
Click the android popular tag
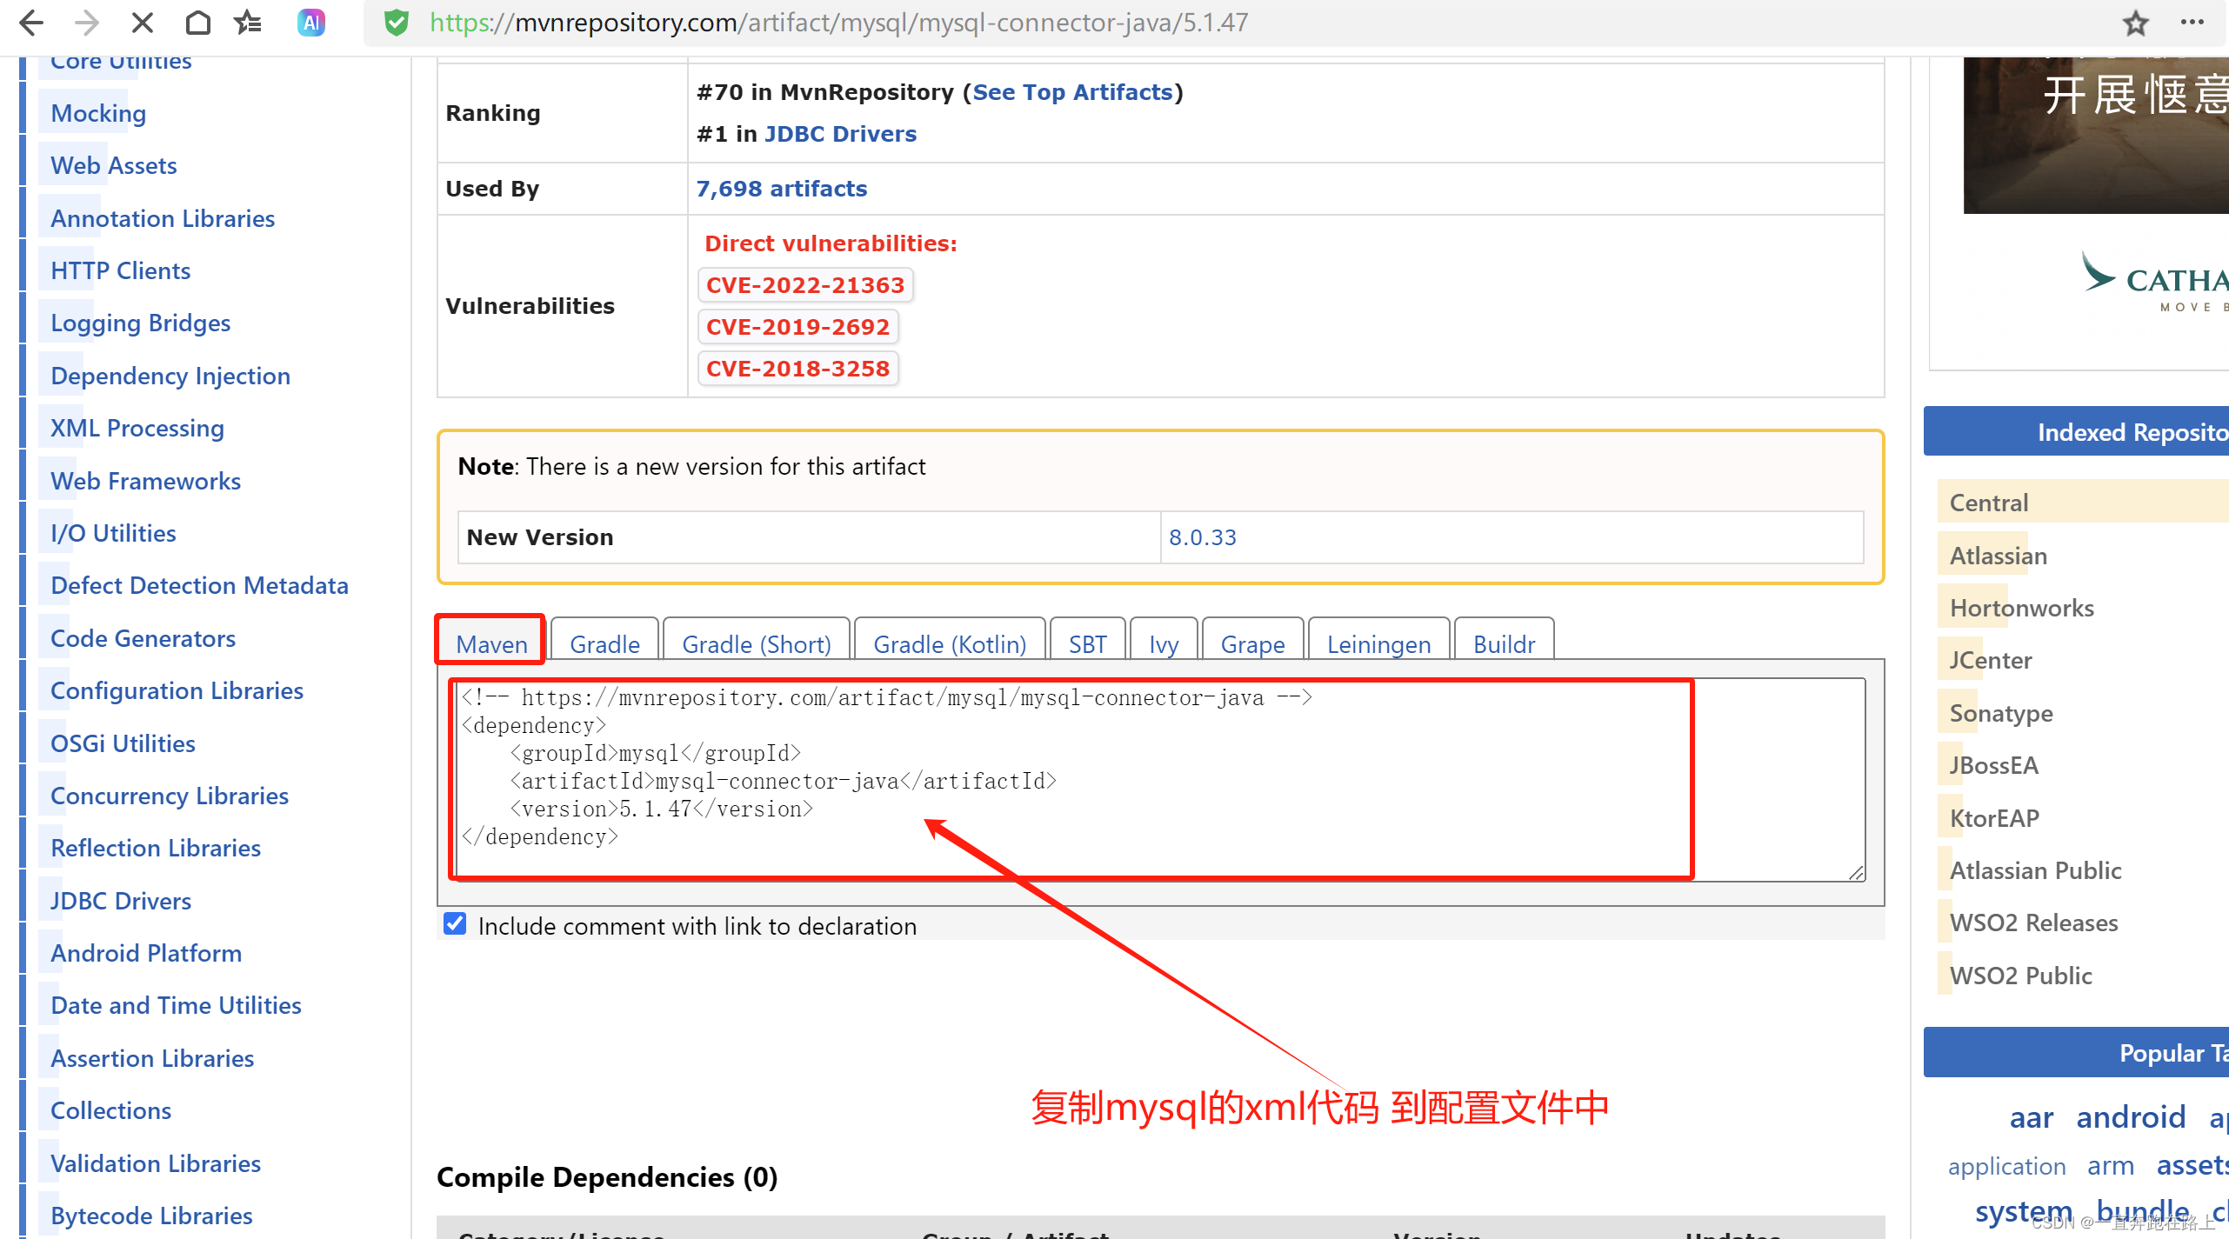click(2130, 1116)
